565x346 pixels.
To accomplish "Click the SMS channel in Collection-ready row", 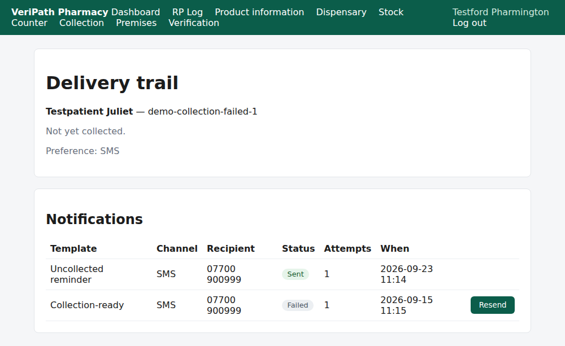I will pyautogui.click(x=166, y=305).
